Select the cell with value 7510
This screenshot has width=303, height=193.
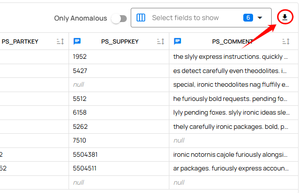point(119,141)
